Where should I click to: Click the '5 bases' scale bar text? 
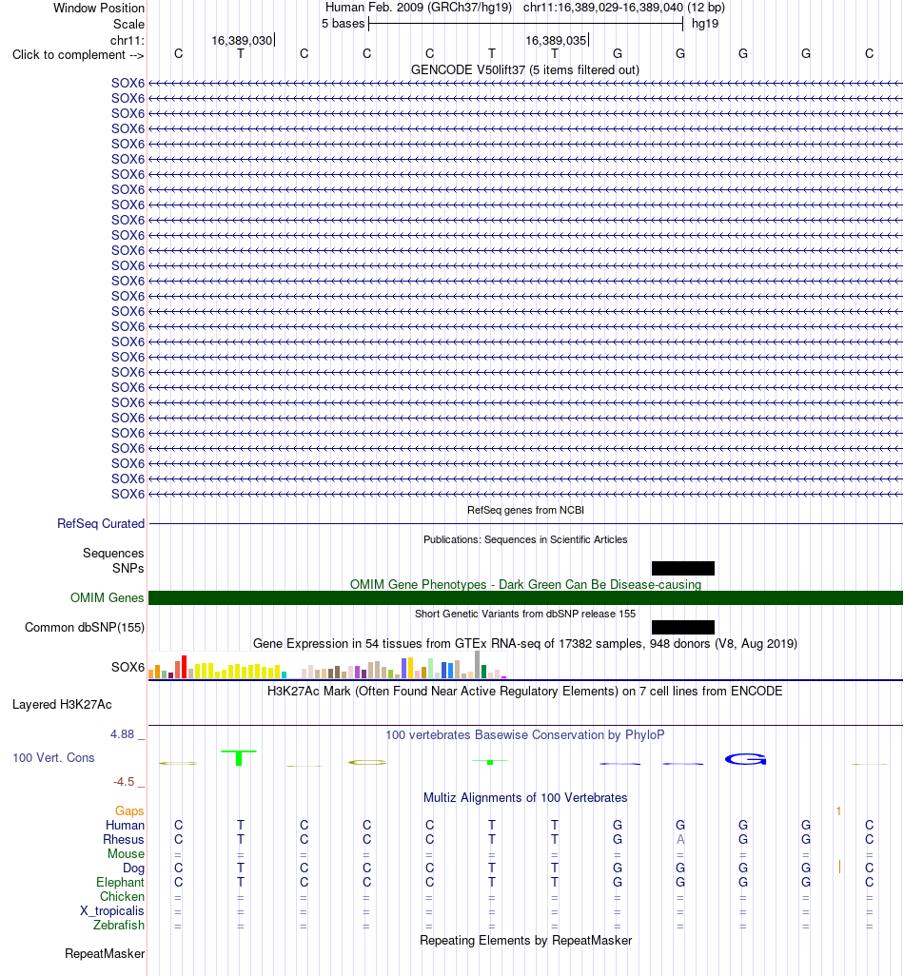click(344, 24)
